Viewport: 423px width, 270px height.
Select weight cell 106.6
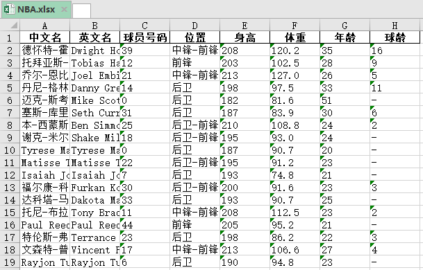[x=295, y=250]
